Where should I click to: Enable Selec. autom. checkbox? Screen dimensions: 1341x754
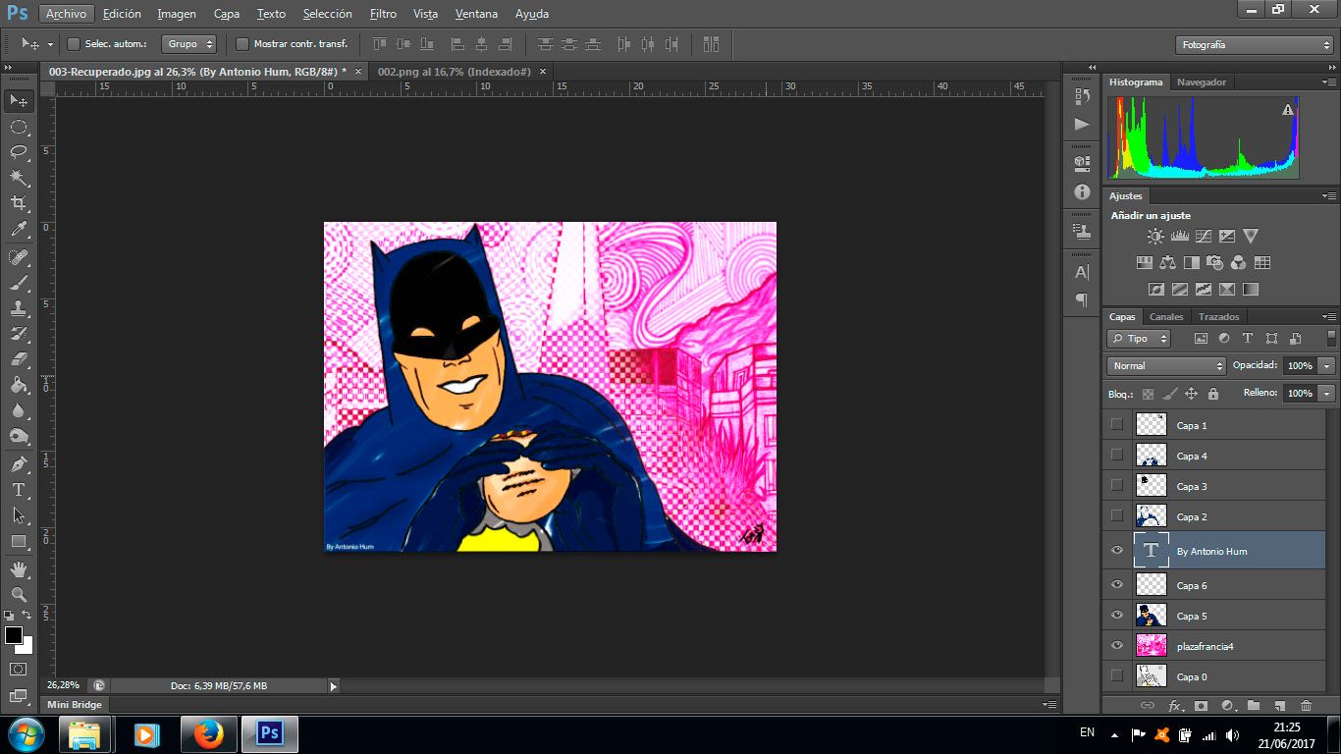(x=74, y=44)
